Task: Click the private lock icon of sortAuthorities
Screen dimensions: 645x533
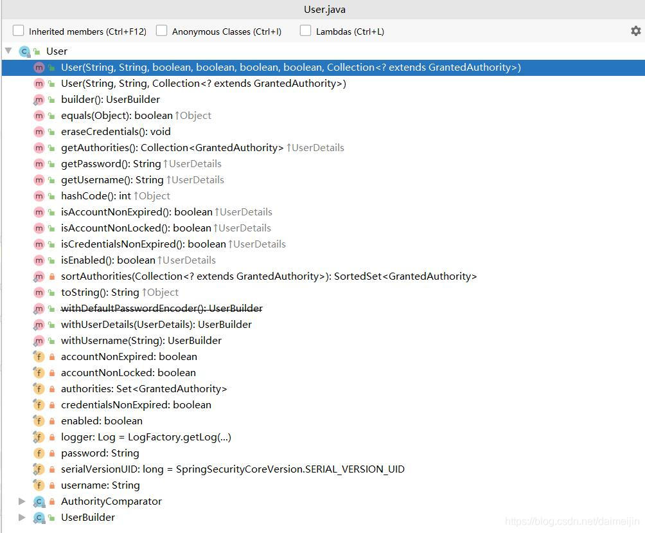Action: [52, 276]
